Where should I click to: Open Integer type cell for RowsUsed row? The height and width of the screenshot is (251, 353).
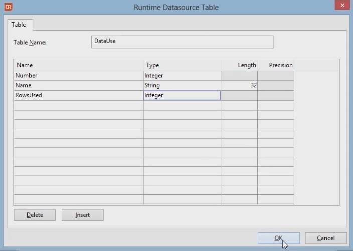point(182,95)
